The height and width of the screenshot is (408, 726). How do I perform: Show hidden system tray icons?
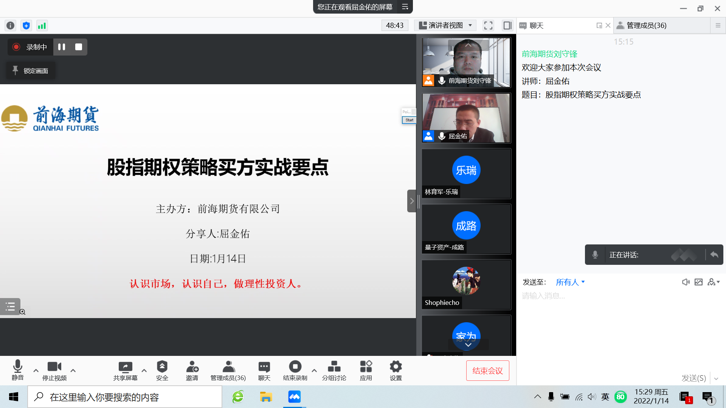point(537,397)
